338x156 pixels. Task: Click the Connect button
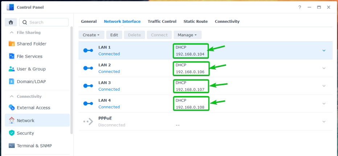(x=159, y=35)
